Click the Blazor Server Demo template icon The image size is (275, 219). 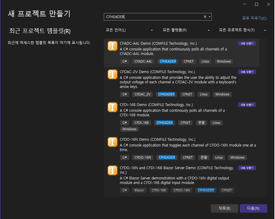click(113, 171)
